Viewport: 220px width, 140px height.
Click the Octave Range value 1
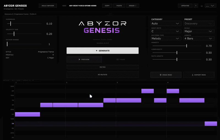(49, 44)
